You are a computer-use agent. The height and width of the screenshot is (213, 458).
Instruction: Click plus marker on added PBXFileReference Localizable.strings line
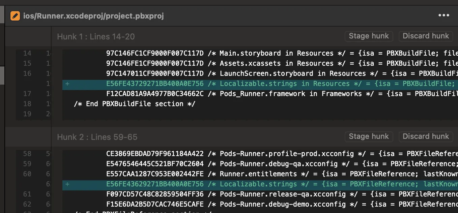click(67, 184)
